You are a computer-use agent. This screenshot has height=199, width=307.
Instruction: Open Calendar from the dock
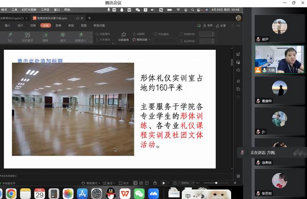(x=40, y=194)
